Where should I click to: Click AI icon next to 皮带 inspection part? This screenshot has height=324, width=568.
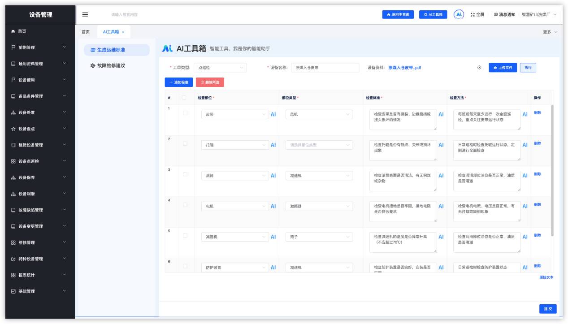point(273,114)
